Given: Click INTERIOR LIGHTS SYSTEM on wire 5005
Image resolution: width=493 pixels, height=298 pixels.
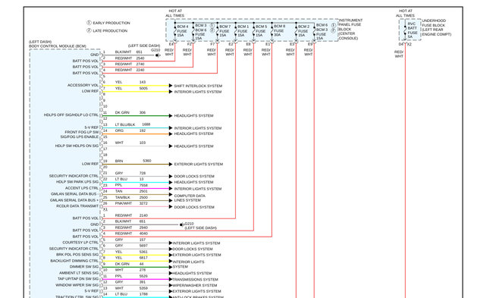Looking at the screenshot, I should coord(198,92).
